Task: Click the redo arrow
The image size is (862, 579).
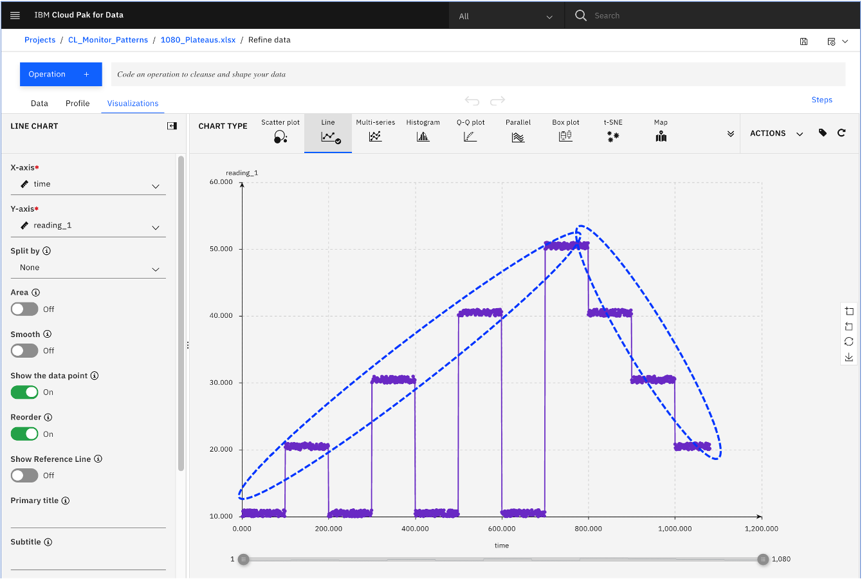Action: tap(497, 100)
